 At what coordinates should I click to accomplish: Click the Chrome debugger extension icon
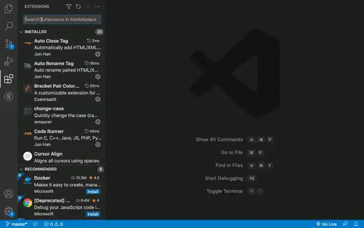pos(28,203)
